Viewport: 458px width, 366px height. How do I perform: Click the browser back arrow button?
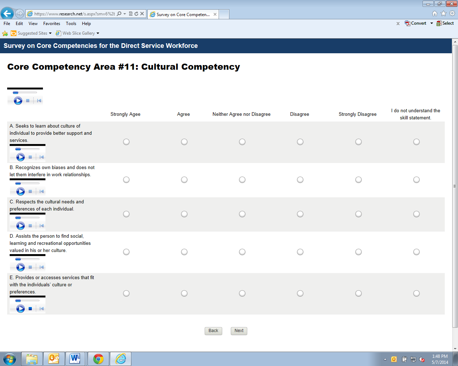(x=7, y=14)
